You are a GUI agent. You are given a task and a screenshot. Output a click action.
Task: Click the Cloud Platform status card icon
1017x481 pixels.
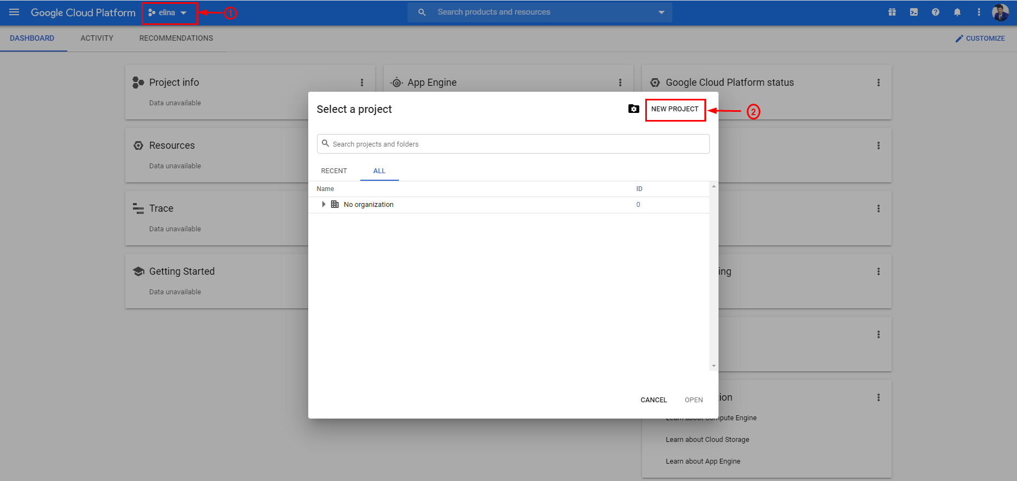pyautogui.click(x=655, y=83)
